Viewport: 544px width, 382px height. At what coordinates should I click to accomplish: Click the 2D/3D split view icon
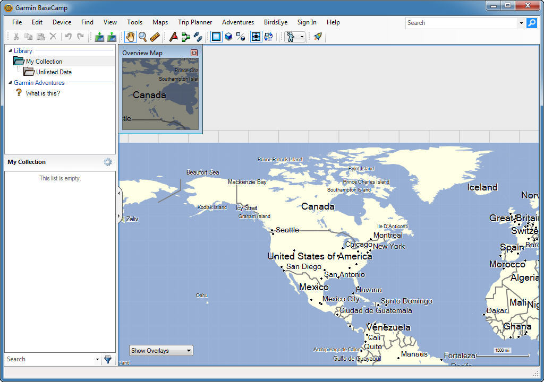tap(241, 37)
